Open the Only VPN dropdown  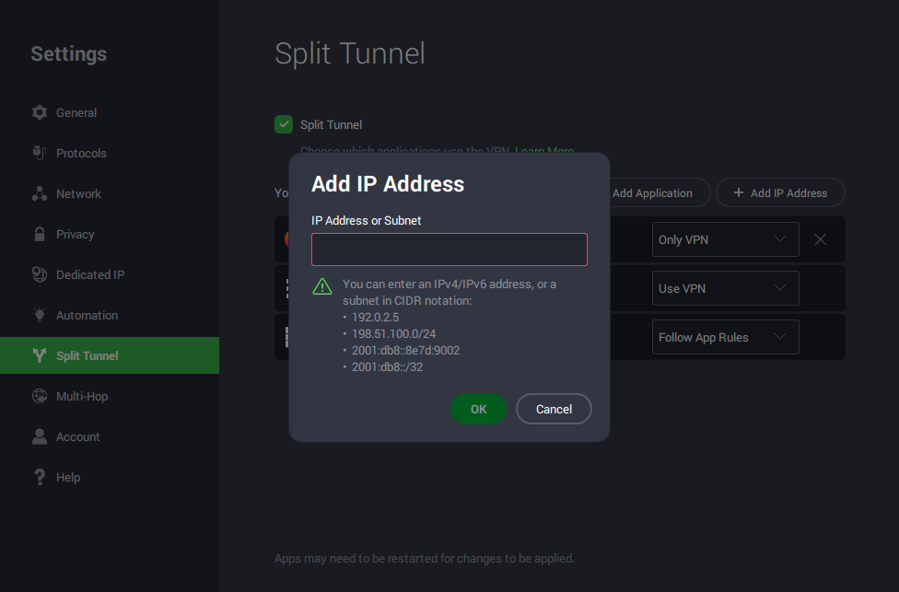point(725,239)
